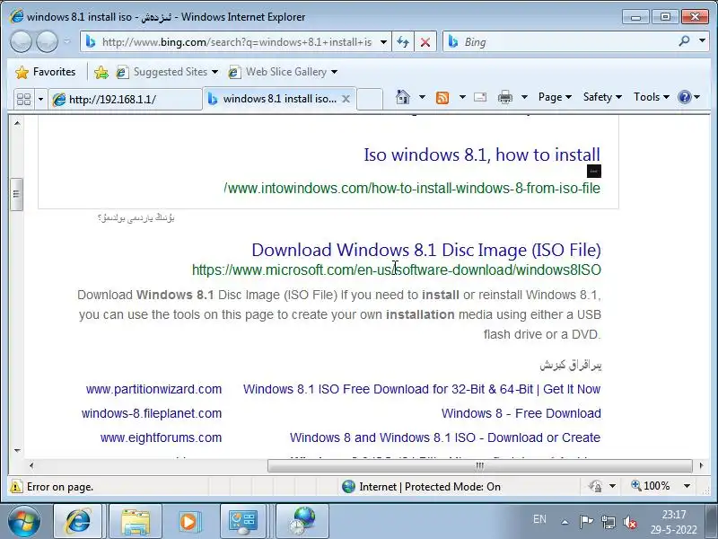This screenshot has width=718, height=539.
Task: Expand the Print options dropdown arrow
Action: [x=524, y=97]
